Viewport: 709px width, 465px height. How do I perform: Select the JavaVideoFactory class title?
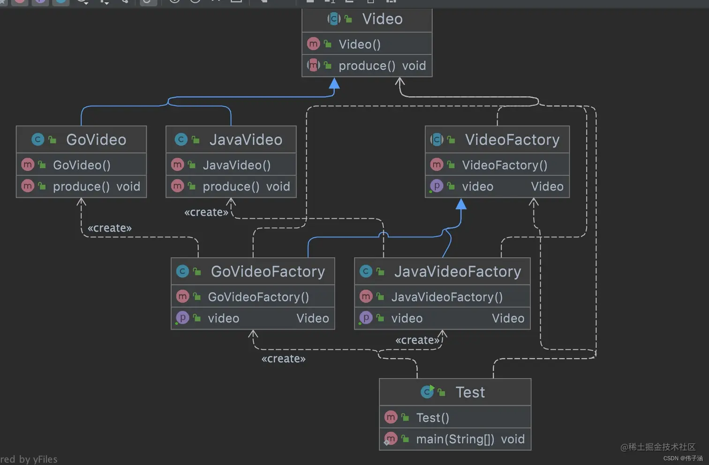(x=458, y=272)
